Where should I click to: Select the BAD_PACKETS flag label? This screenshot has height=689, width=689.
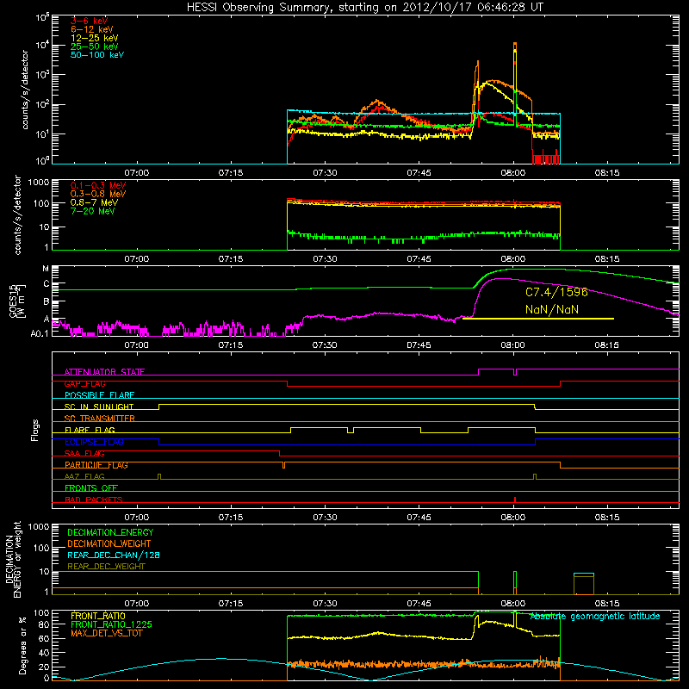(94, 500)
